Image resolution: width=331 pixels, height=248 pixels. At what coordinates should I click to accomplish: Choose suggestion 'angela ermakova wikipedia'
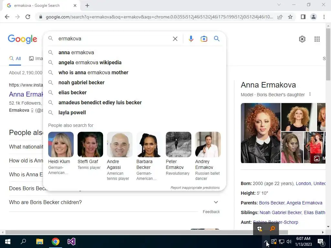click(134, 62)
